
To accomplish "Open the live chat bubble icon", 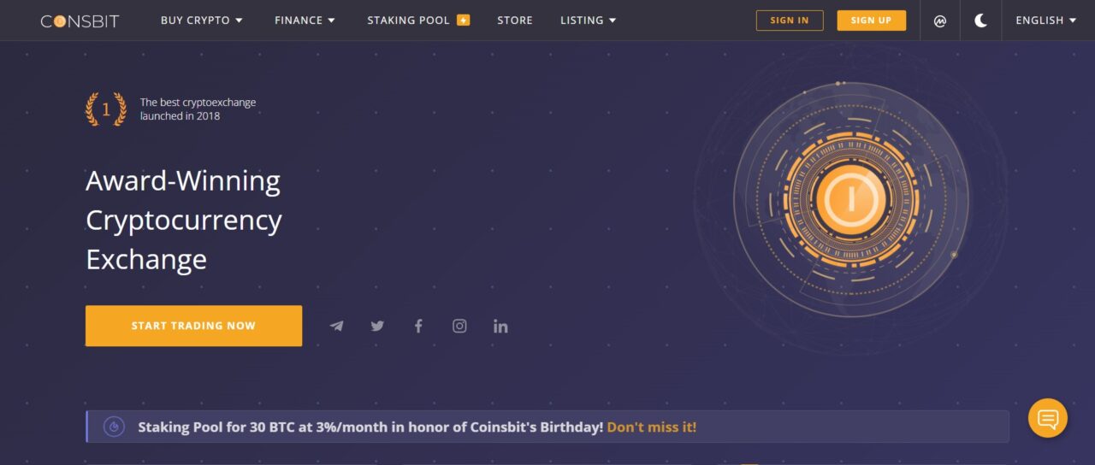I will pyautogui.click(x=1048, y=418).
